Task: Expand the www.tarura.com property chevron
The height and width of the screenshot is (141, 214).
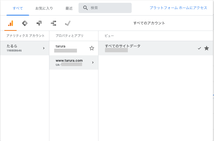Action: 93,62
